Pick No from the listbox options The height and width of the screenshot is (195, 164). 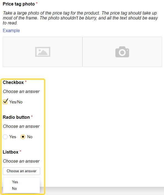tap(15, 188)
